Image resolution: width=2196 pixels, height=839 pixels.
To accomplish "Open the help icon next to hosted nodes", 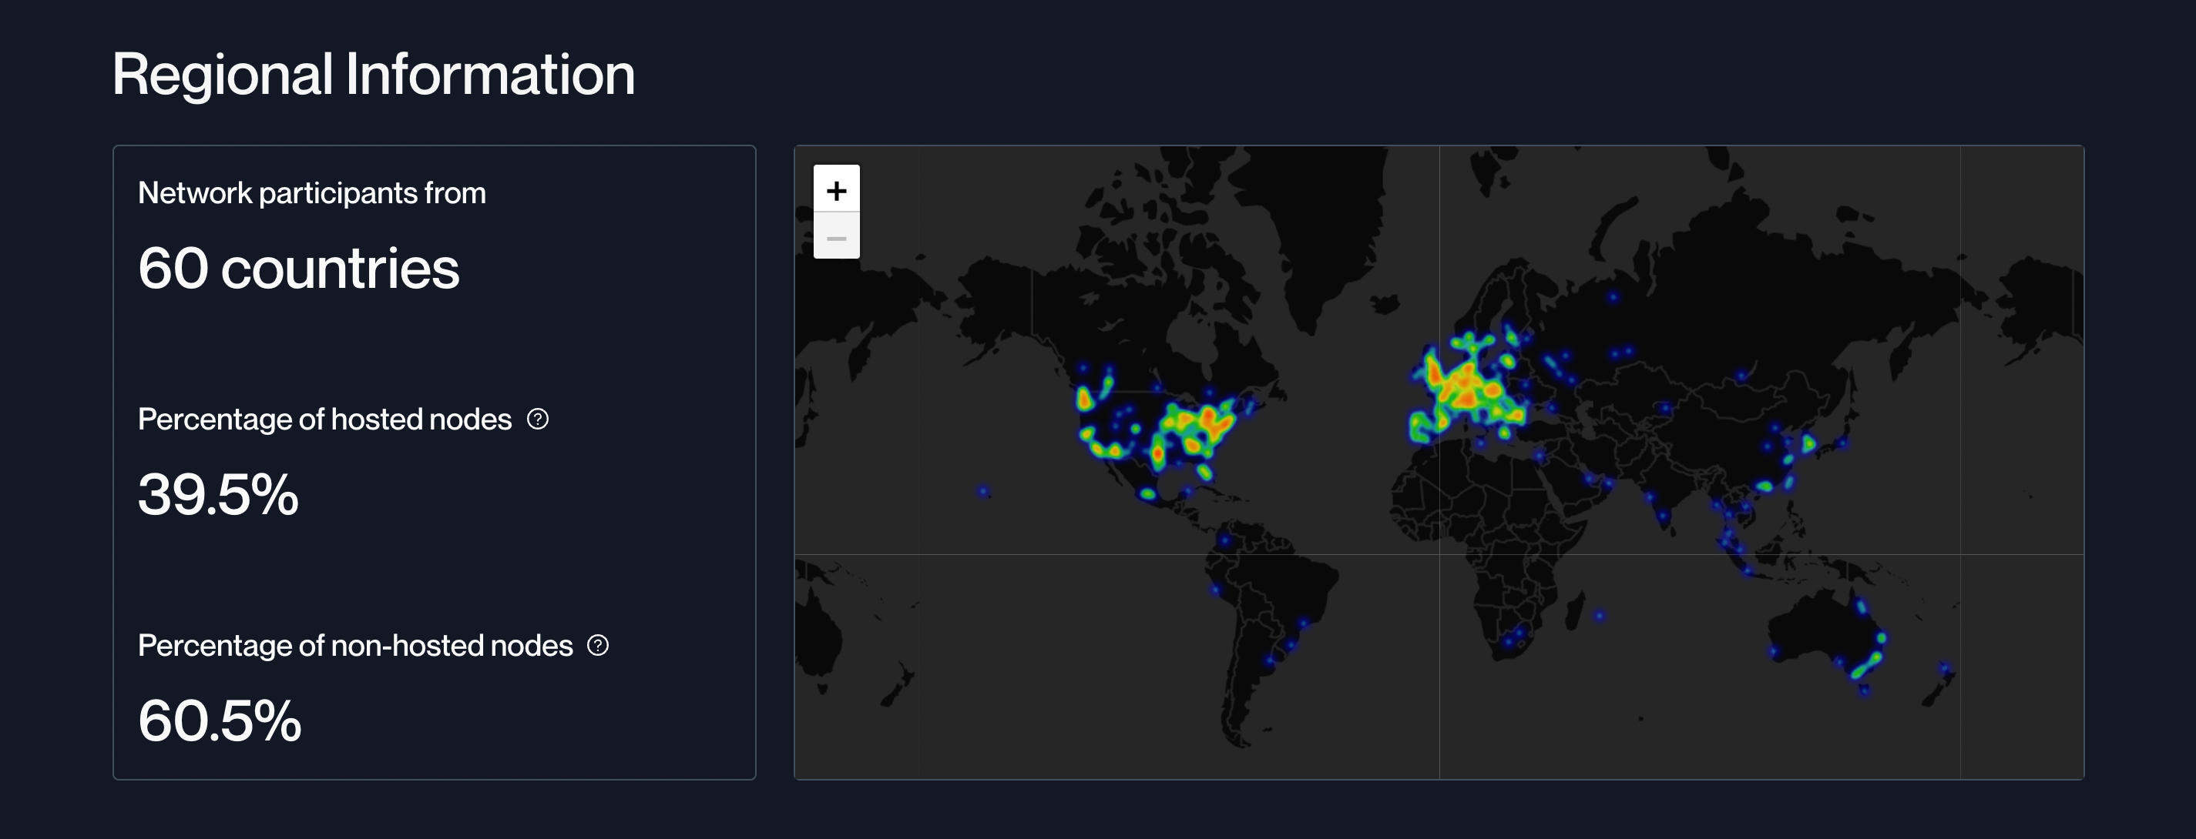I will point(538,419).
